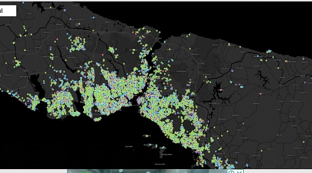The width and height of the screenshot is (312, 173).
Task: Click the airport plane symbol in the northwest
Action: click(77, 25)
